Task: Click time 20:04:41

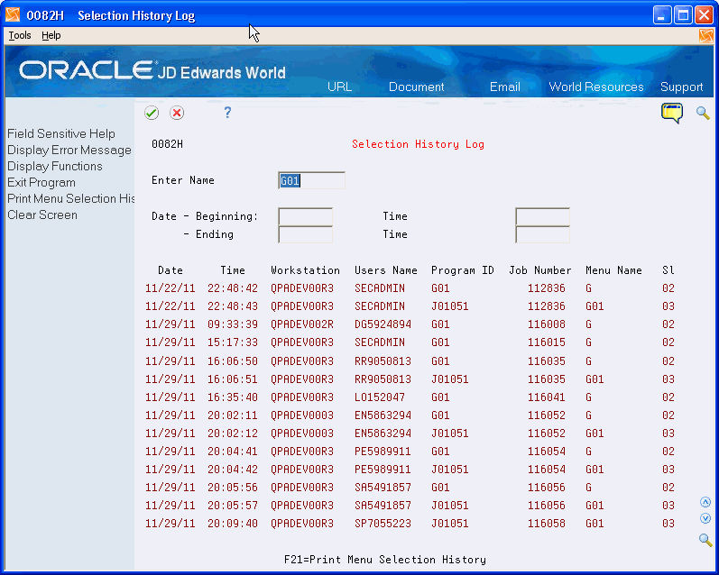Action: coord(233,452)
